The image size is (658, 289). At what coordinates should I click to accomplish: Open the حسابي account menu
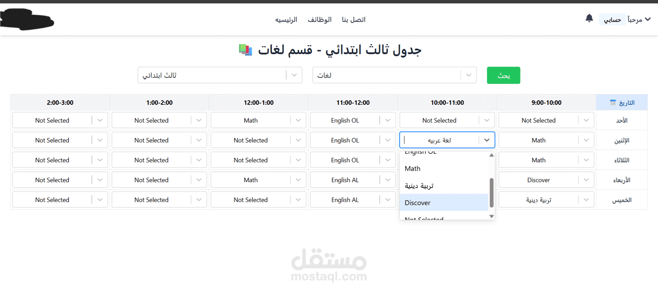[x=612, y=19]
